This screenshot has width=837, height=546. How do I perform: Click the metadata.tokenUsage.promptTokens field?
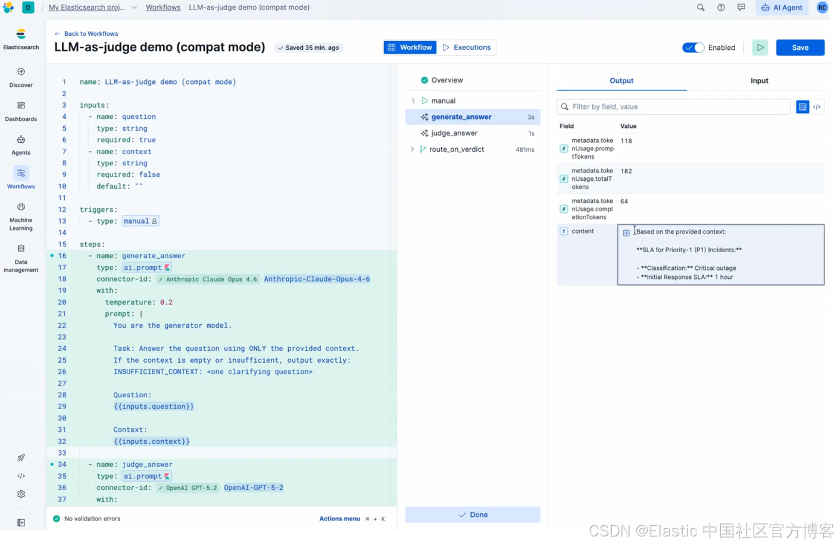[592, 149]
